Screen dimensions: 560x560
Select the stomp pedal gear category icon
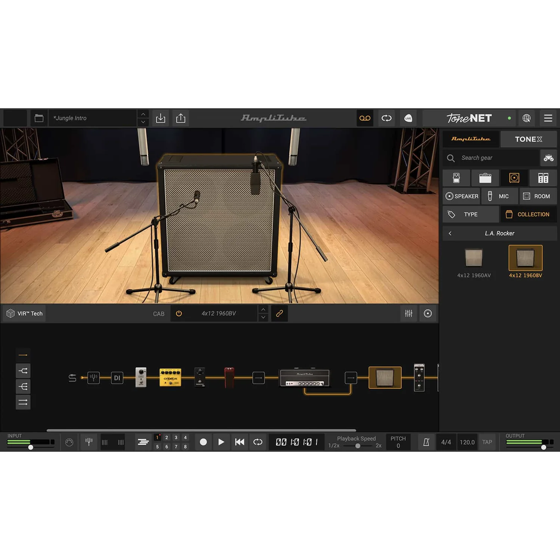point(456,178)
